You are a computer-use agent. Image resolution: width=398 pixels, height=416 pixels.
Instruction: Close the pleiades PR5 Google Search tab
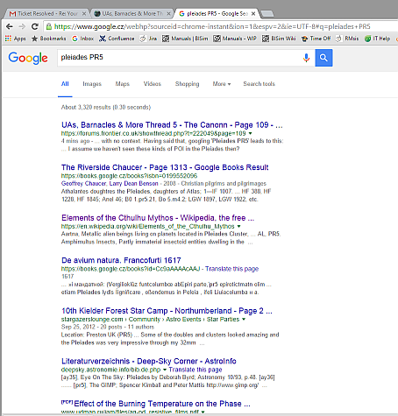[x=253, y=14]
